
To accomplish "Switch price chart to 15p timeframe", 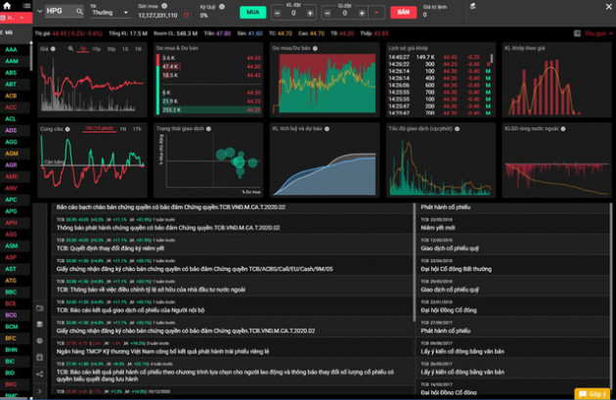I will click(x=97, y=47).
